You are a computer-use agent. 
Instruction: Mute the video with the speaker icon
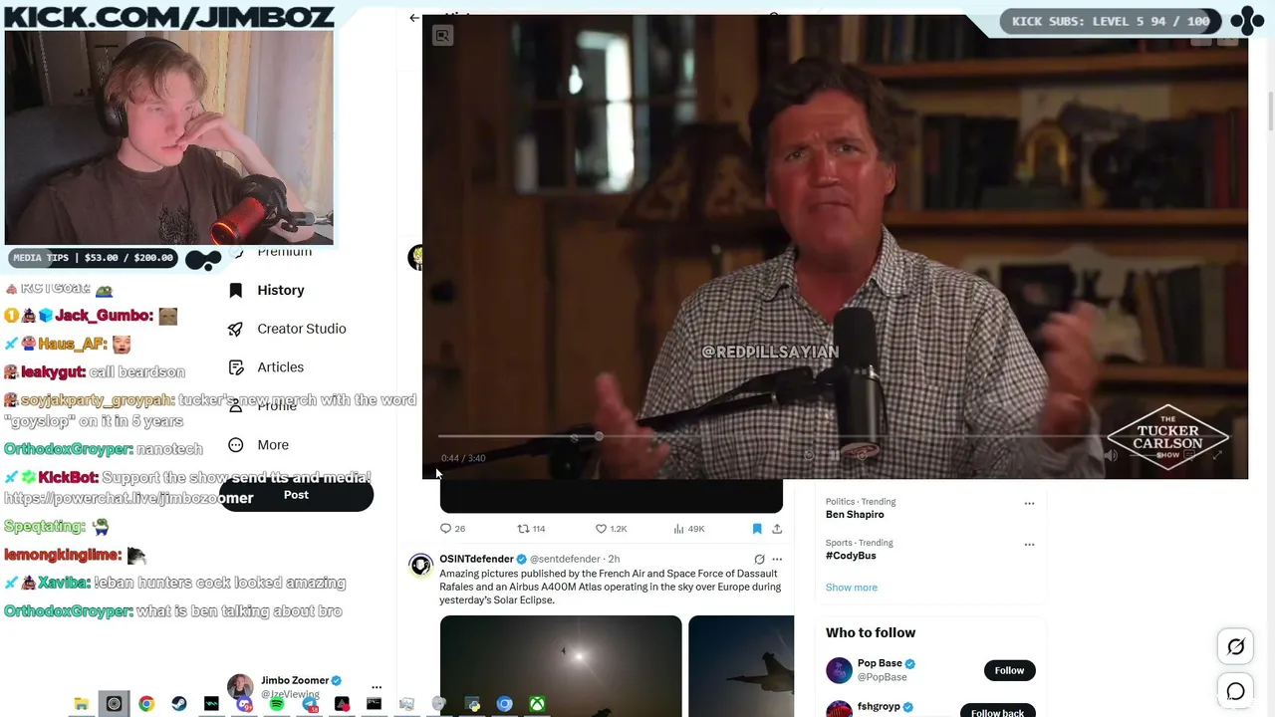click(x=1111, y=456)
